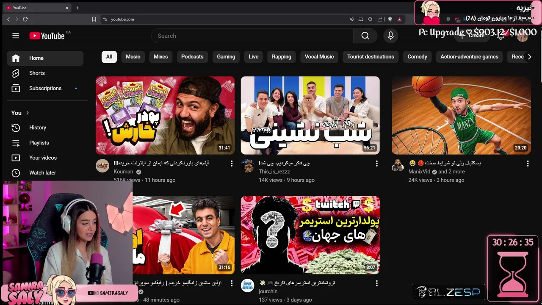Click '14K views · 9 hours ago' text
The image size is (542, 305).
pyautogui.click(x=287, y=180)
